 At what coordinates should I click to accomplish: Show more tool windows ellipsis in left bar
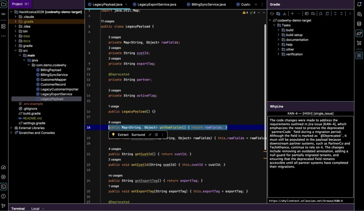[x=4, y=36]
